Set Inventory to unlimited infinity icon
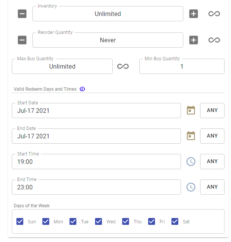 [214, 14]
